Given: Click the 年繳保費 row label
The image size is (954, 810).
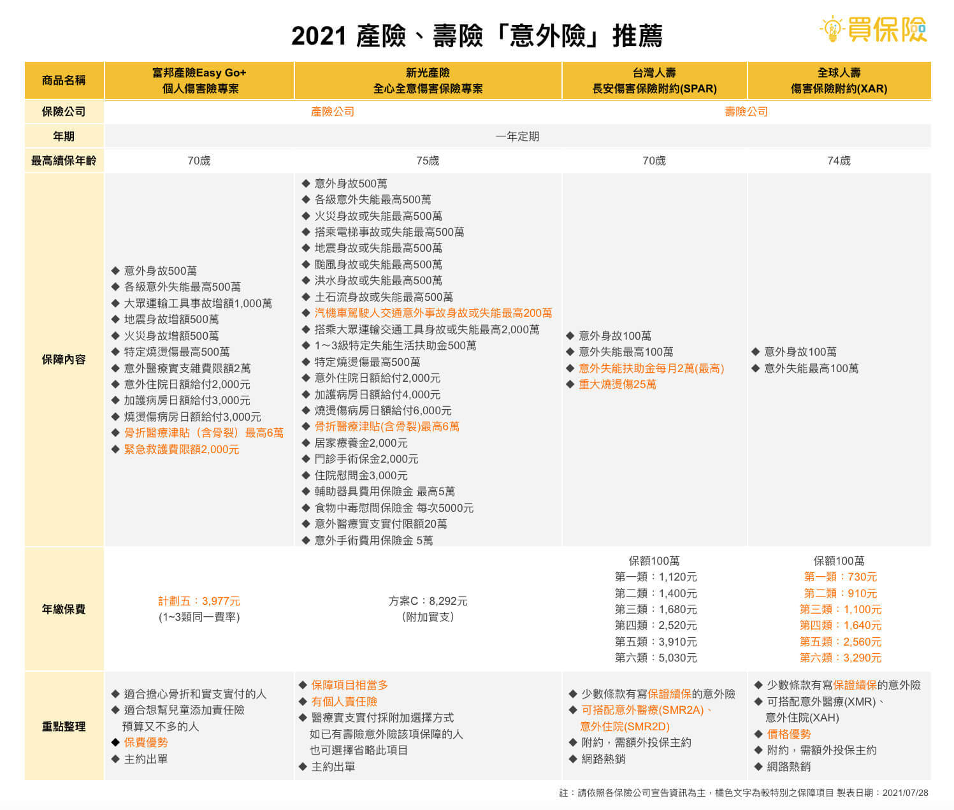Looking at the screenshot, I should (64, 609).
